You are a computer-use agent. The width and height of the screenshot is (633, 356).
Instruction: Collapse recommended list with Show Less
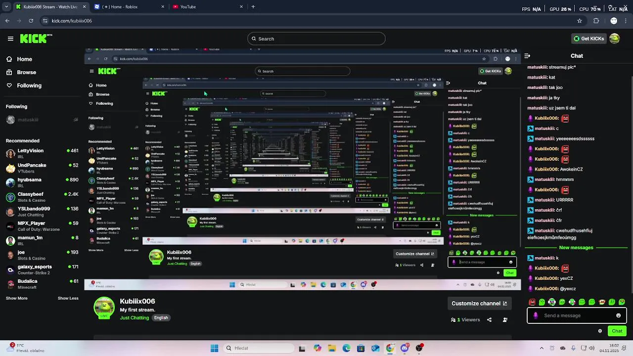click(x=68, y=298)
